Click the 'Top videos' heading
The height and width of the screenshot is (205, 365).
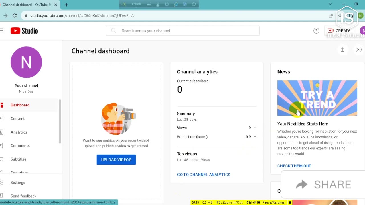coord(187,154)
